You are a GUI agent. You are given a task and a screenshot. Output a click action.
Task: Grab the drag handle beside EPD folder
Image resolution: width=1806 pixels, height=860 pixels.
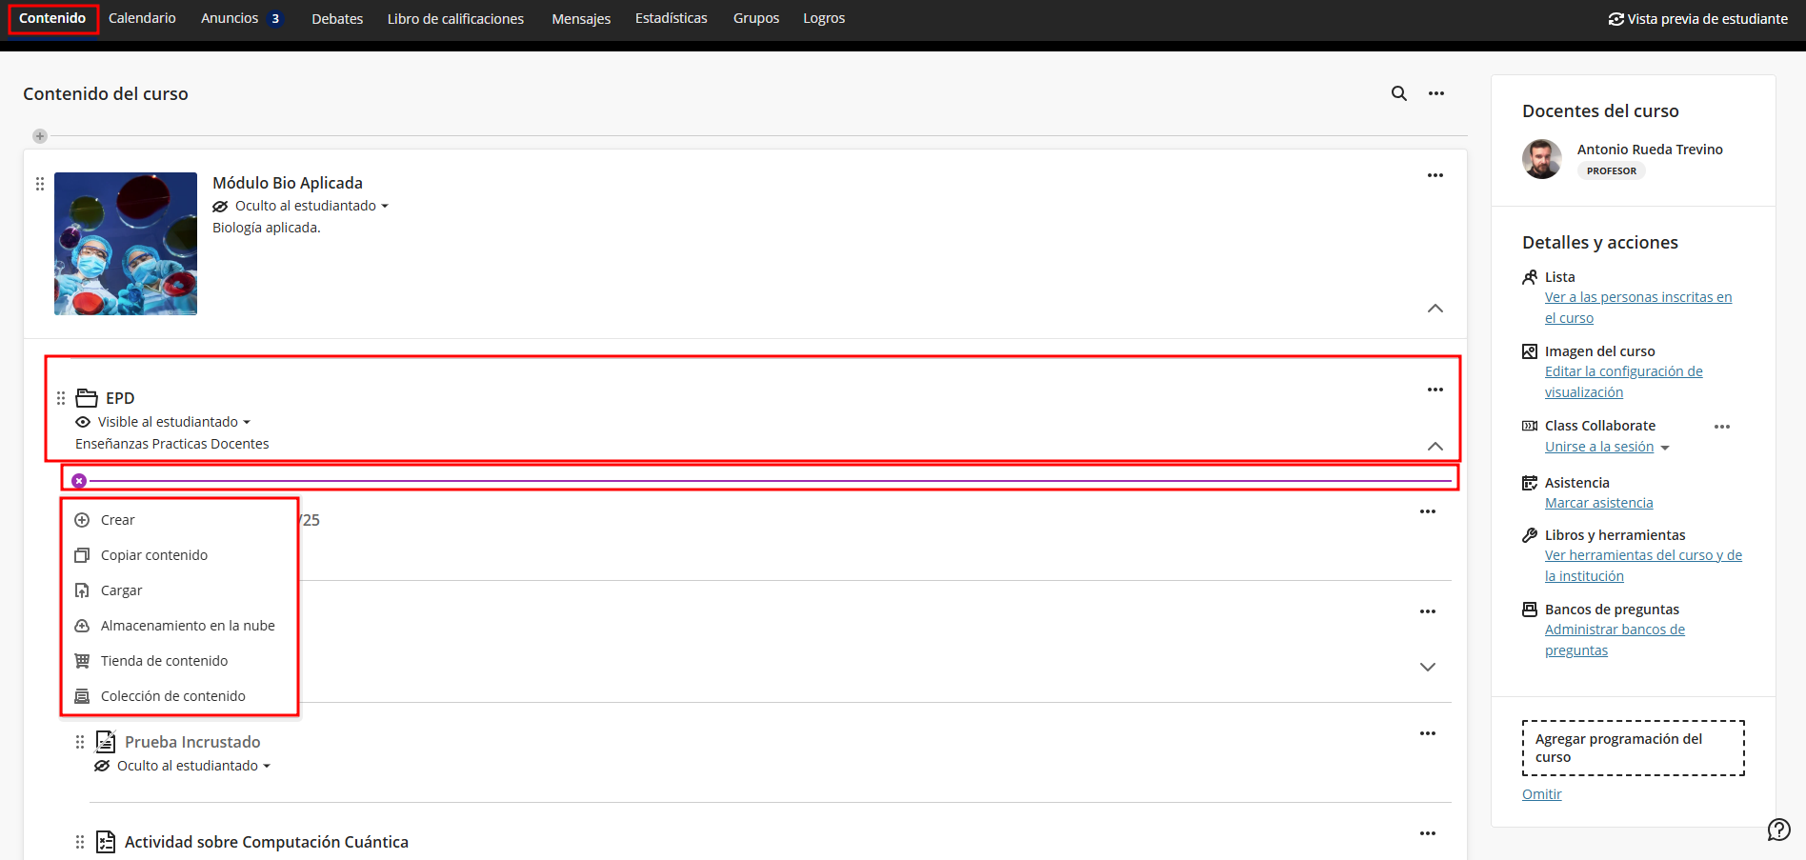pyautogui.click(x=61, y=398)
